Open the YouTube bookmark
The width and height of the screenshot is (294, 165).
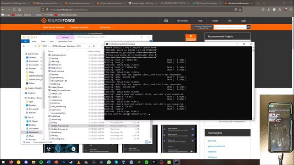(x=17, y=15)
